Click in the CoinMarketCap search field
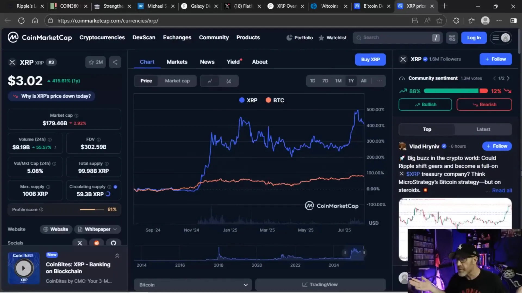522x293 pixels. (397, 38)
